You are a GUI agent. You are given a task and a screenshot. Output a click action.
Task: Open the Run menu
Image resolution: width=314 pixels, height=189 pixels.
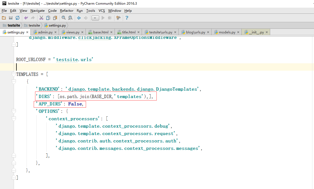80,11
